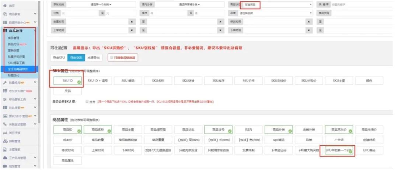
Task: Deselect the 商品京东价 attribute tile
Action: point(339,130)
